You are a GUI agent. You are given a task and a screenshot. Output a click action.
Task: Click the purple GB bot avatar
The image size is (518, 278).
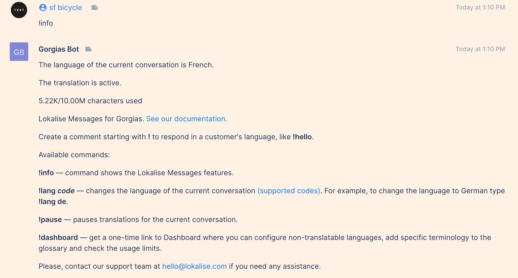[x=19, y=52]
